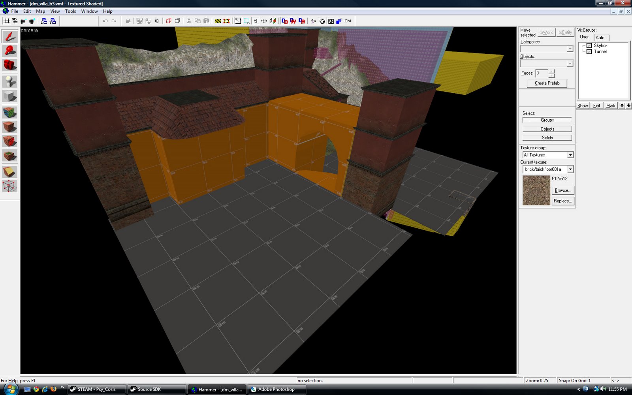The width and height of the screenshot is (632, 395).
Task: Click the Browse... texture button
Action: [562, 190]
